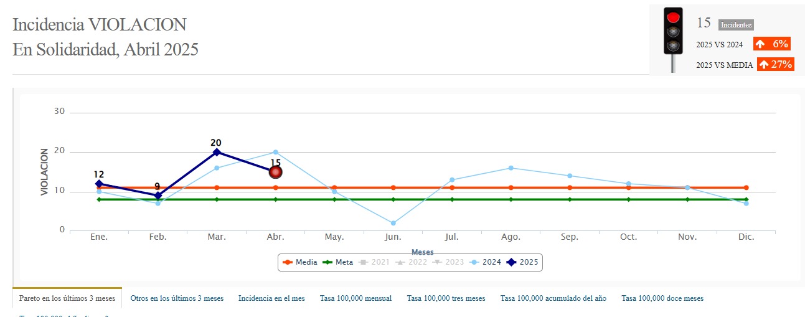Open the Tasa 100,000 mensual tab
805x317 pixels.
[355, 298]
